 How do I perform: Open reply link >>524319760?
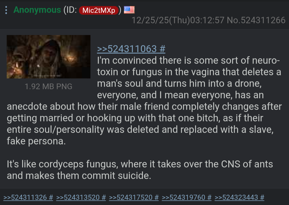(x=183, y=197)
